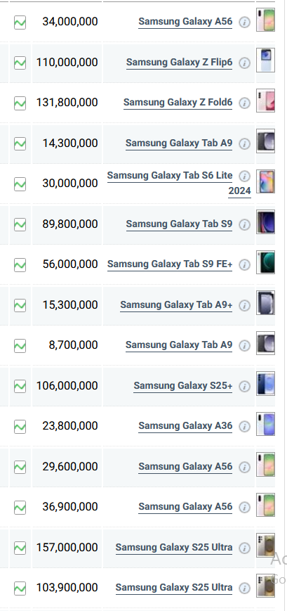
Task: Click info icon of Galaxy Tab S6 Lite 2024
Action: 244,176
